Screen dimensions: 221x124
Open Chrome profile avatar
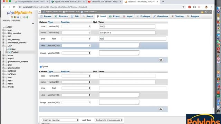[206, 7]
